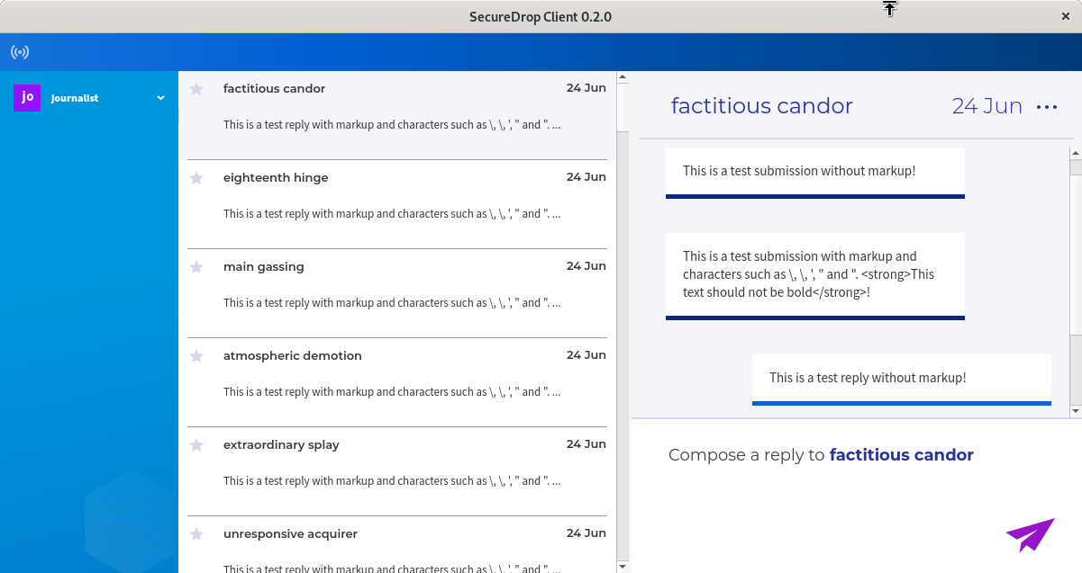Star the extraordinary splay source

tap(196, 445)
